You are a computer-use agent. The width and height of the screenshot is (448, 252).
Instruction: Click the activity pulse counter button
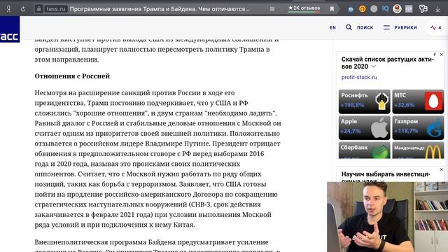click(436, 28)
